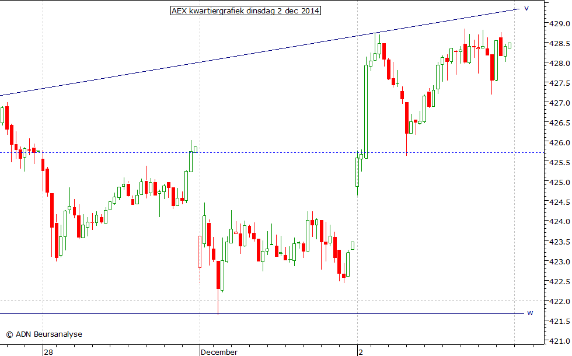Select the 423.0 price axis label

(x=560, y=262)
